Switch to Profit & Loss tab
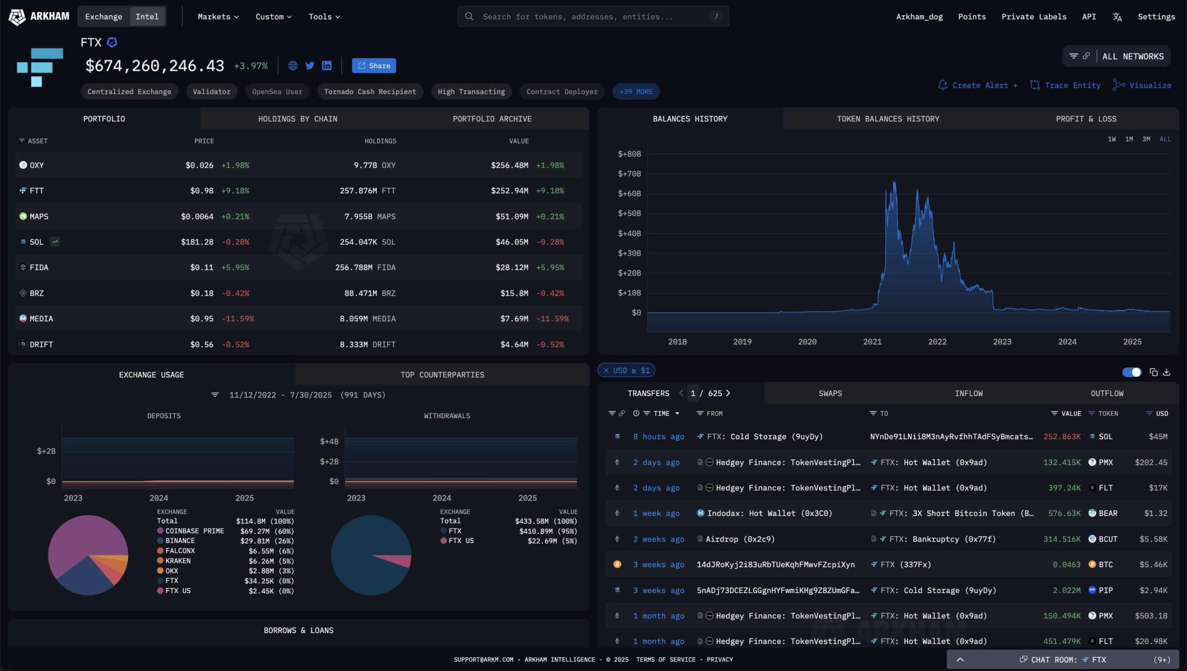The width and height of the screenshot is (1187, 671). coord(1086,119)
